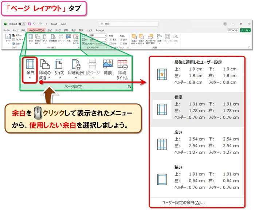Click the 余白 button in the enlarged callout
255x211 pixels.
30,69
